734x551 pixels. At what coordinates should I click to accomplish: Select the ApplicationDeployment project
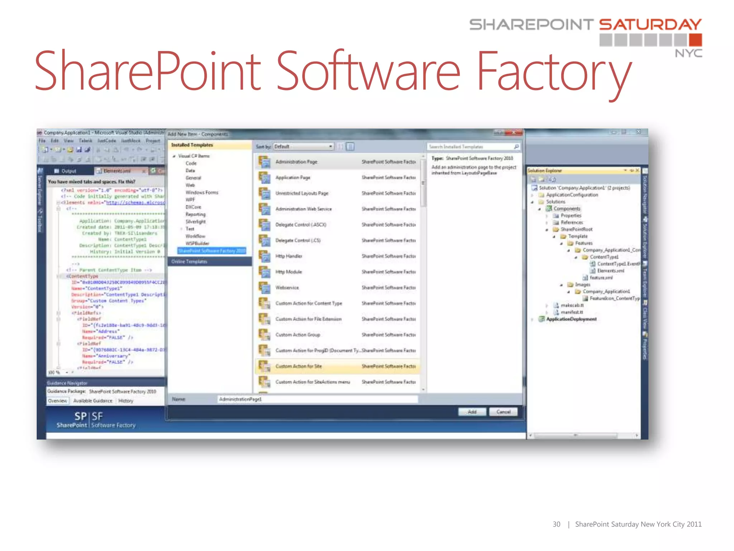tap(571, 319)
